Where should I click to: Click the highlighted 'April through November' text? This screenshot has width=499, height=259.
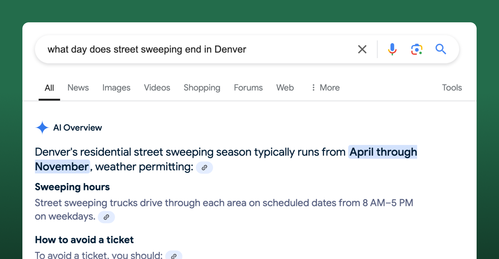click(226, 159)
